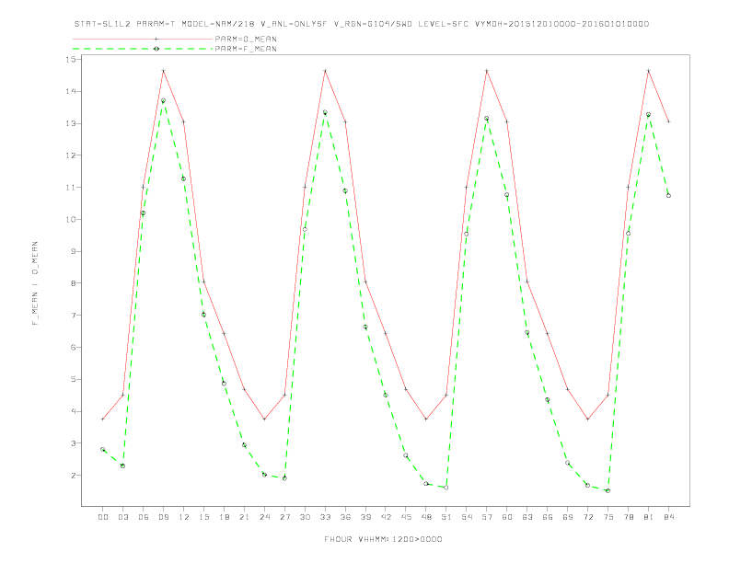Viewport: 729px width, 563px height.
Task: Click the red O_MEAN point at hour 84
Action: click(668, 121)
